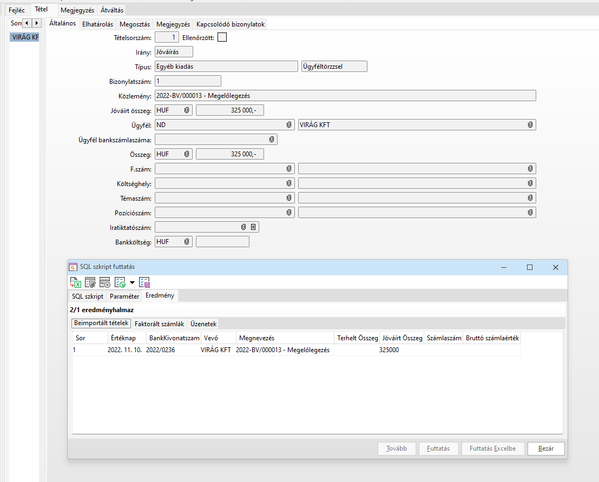Image resolution: width=599 pixels, height=482 pixels.
Task: Click the list icon beside Iratiktatószám field
Action: click(x=253, y=227)
